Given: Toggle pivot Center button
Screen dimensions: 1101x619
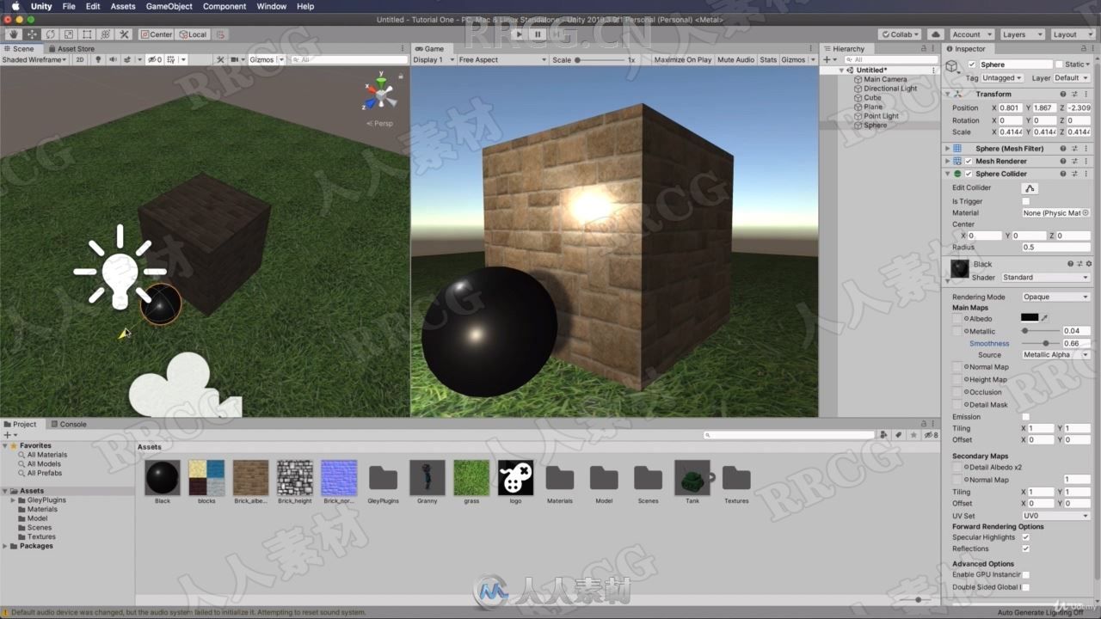Looking at the screenshot, I should pos(157,34).
